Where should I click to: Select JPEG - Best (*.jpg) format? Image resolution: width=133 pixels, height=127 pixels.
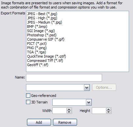(x=42, y=14)
